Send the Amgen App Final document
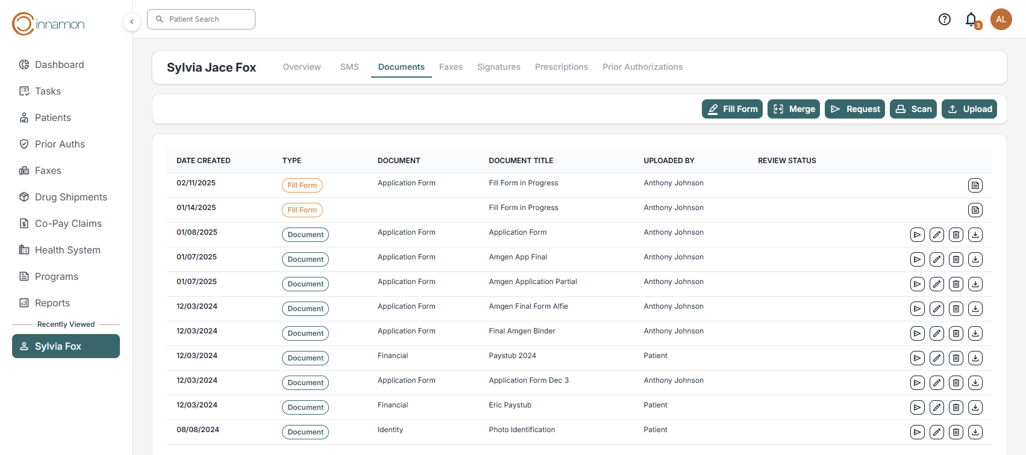Screen dimensions: 1026x455 [x=917, y=259]
